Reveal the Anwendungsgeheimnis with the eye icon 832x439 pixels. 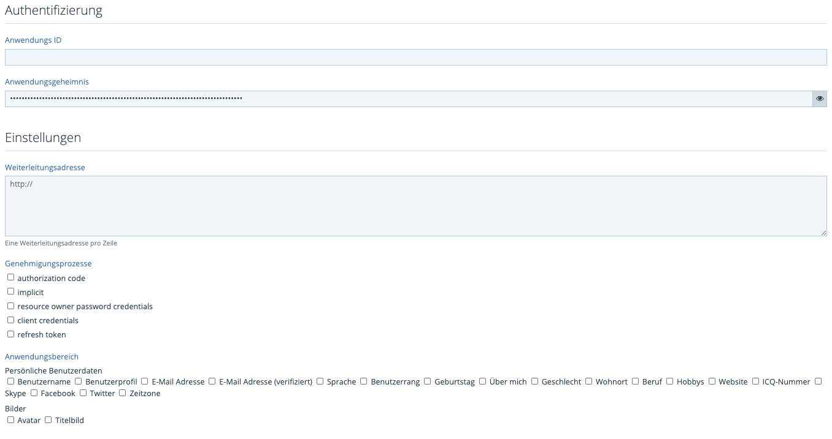click(819, 99)
